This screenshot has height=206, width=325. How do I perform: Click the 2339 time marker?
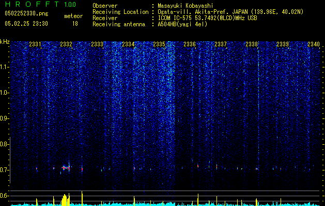[283, 44]
